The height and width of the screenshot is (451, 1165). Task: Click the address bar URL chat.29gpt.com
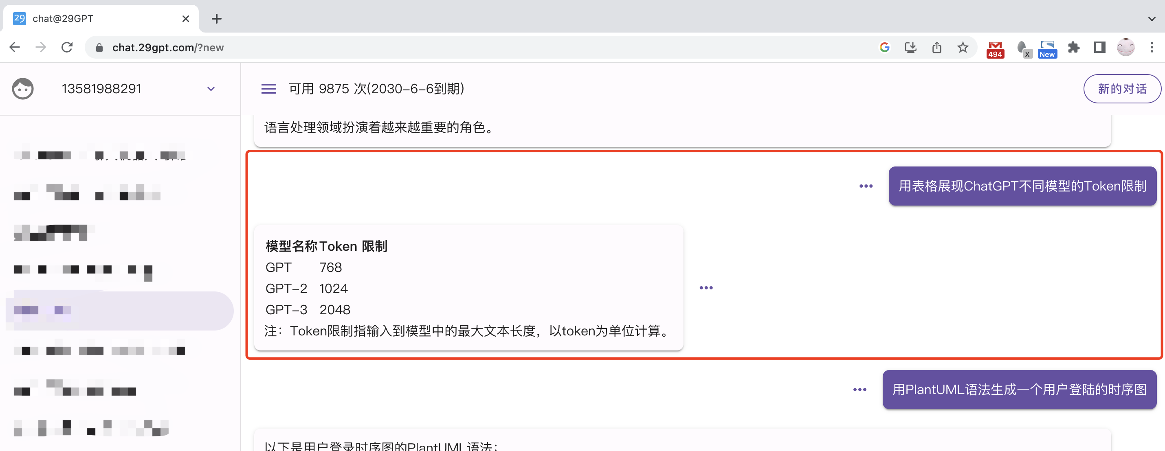point(168,48)
